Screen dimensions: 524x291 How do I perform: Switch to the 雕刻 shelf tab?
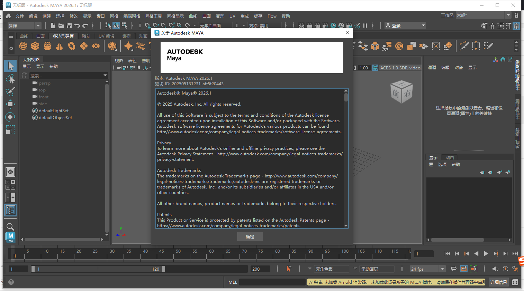(86, 36)
